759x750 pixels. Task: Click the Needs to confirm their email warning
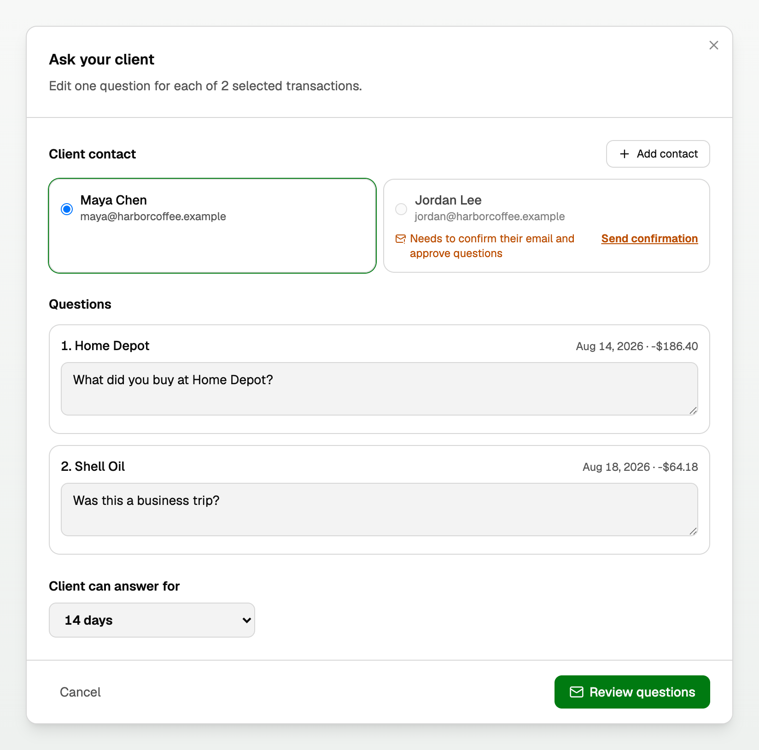[x=492, y=246]
